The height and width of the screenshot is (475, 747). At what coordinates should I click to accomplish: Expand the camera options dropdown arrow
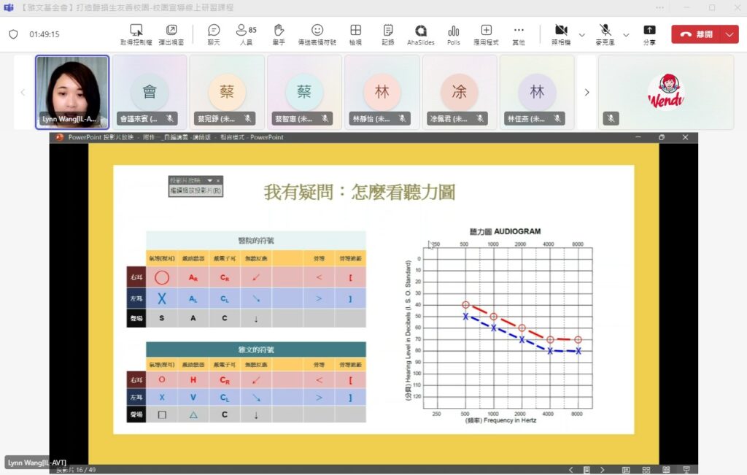click(x=581, y=34)
